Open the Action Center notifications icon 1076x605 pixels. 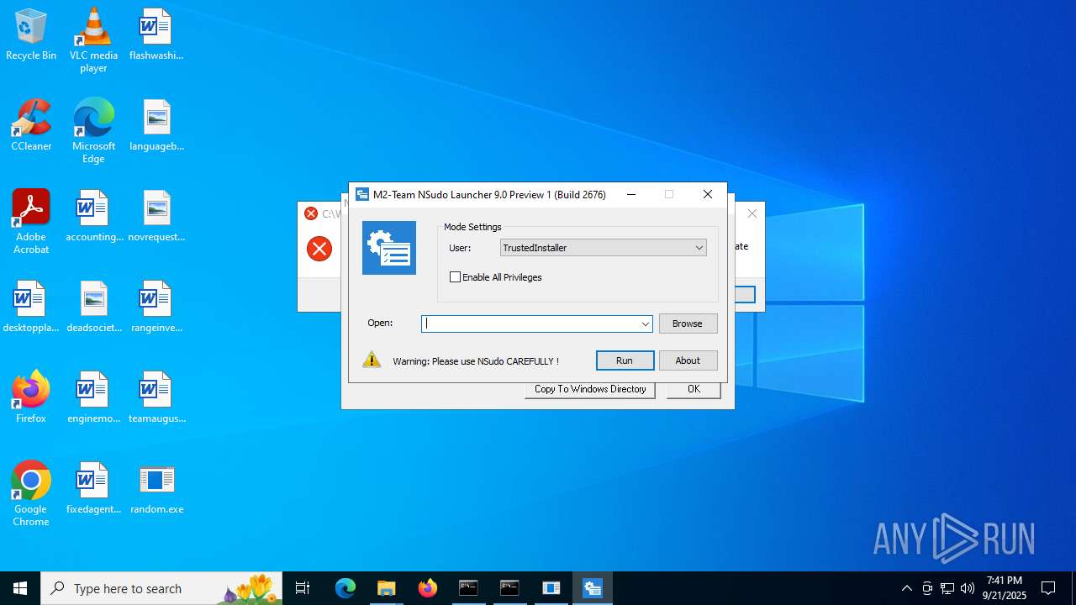click(1048, 588)
